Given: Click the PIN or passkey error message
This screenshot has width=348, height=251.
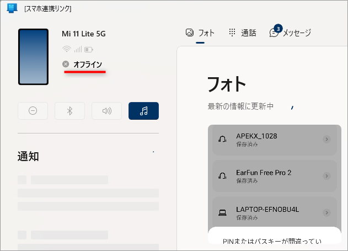Looking at the screenshot, I should click(x=272, y=241).
